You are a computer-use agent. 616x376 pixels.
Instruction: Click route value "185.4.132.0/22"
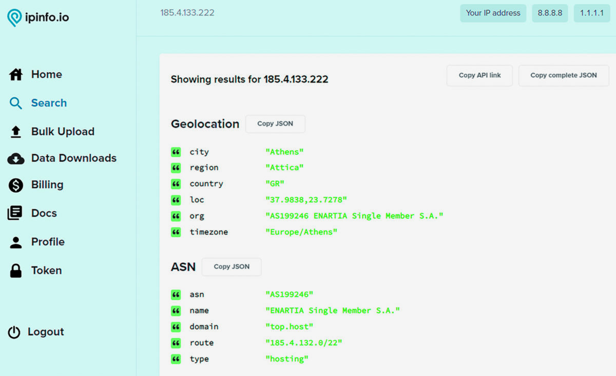(x=304, y=343)
